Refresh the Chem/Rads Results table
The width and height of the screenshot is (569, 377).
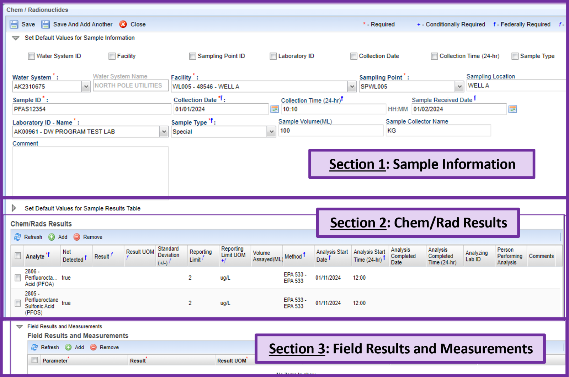pyautogui.click(x=18, y=237)
